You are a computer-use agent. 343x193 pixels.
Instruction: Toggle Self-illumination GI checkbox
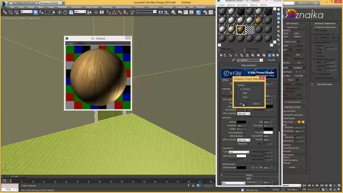[x=256, y=168]
